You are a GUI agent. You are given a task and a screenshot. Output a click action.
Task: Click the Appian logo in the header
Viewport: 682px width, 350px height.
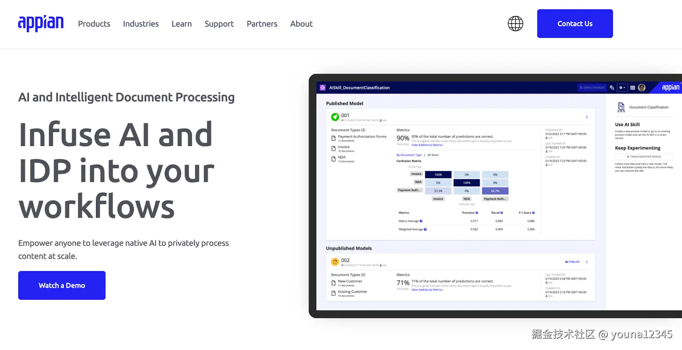(x=40, y=23)
